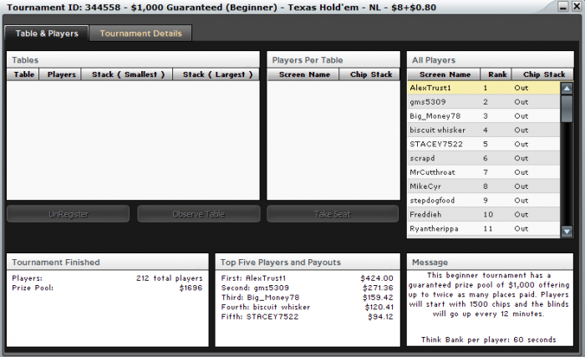Select player gms5309 in All Players list

[x=484, y=102]
